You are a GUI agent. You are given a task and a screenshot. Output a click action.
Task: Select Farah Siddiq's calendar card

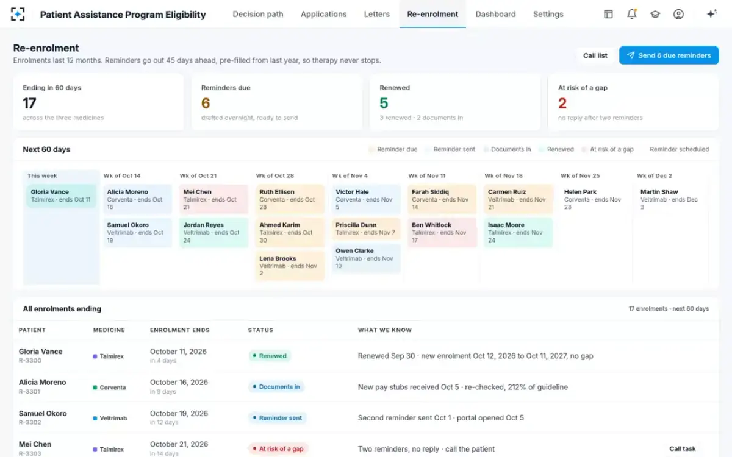pos(442,199)
